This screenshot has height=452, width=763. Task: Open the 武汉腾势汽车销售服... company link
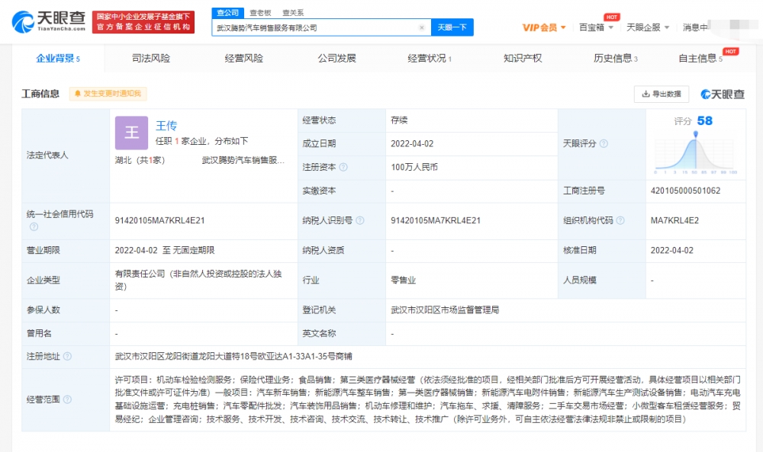(243, 160)
